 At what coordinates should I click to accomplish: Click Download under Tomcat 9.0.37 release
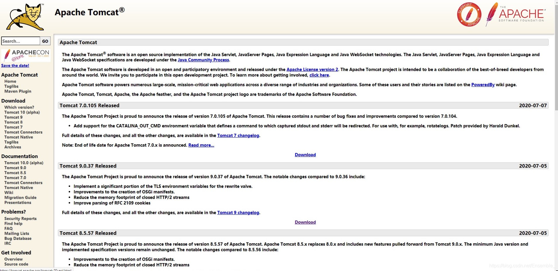tap(305, 222)
